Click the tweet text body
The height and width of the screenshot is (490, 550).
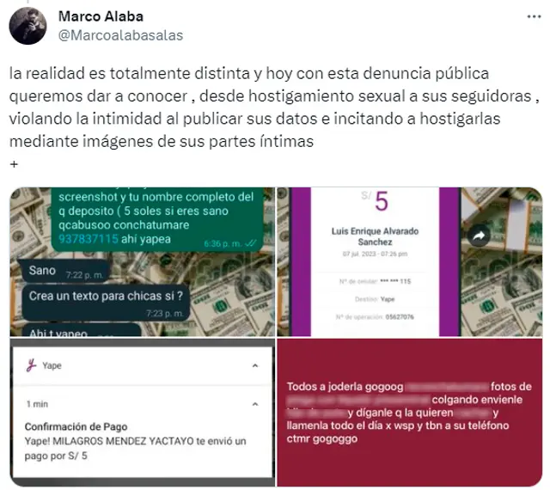[273, 107]
